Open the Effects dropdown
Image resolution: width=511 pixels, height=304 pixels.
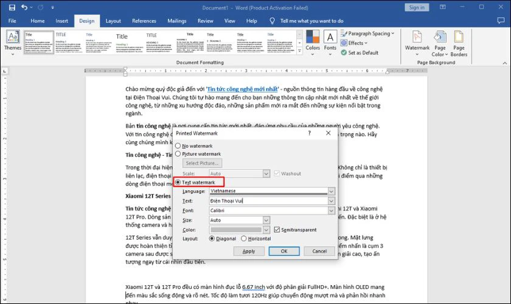coord(354,43)
